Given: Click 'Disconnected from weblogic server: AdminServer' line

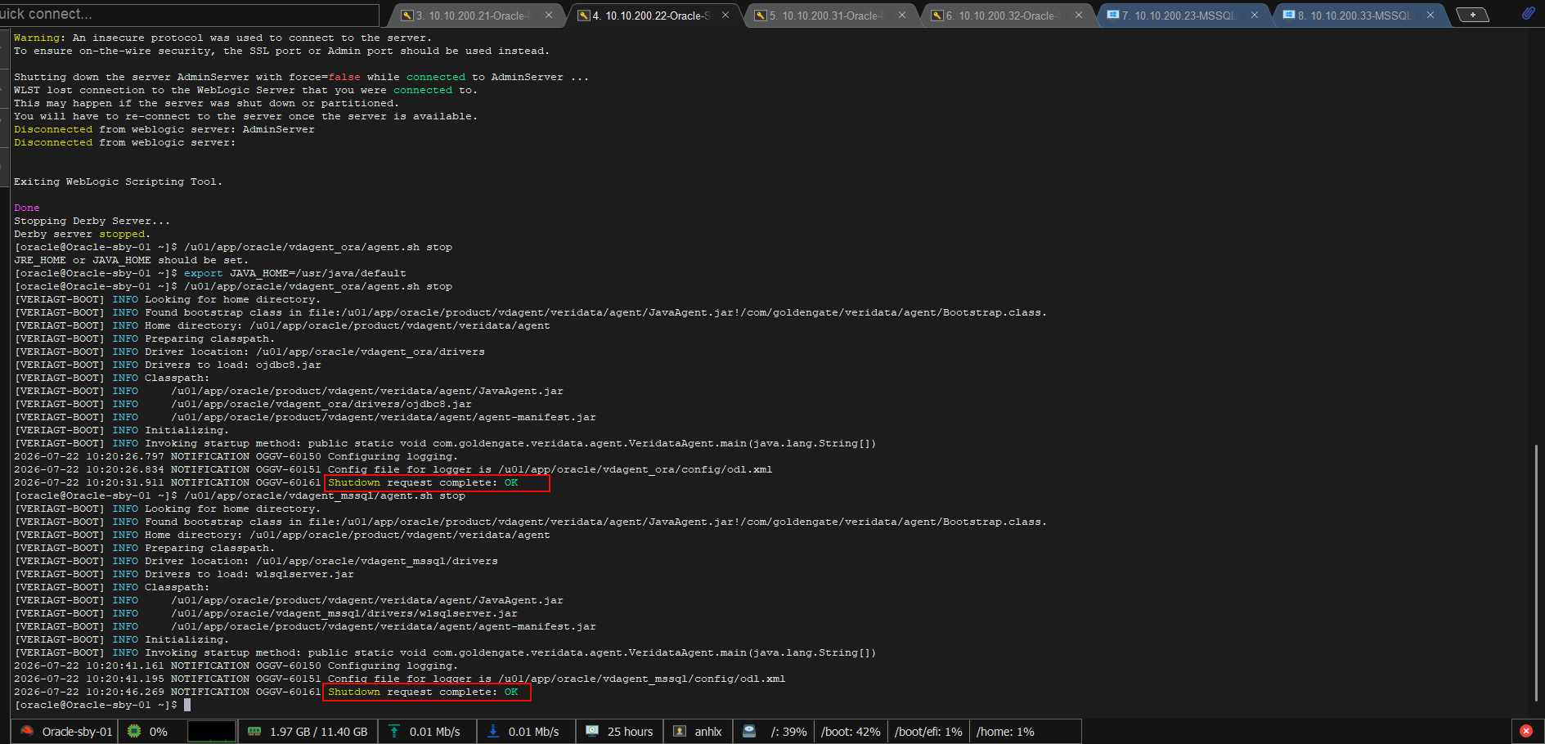Looking at the screenshot, I should tap(164, 129).
